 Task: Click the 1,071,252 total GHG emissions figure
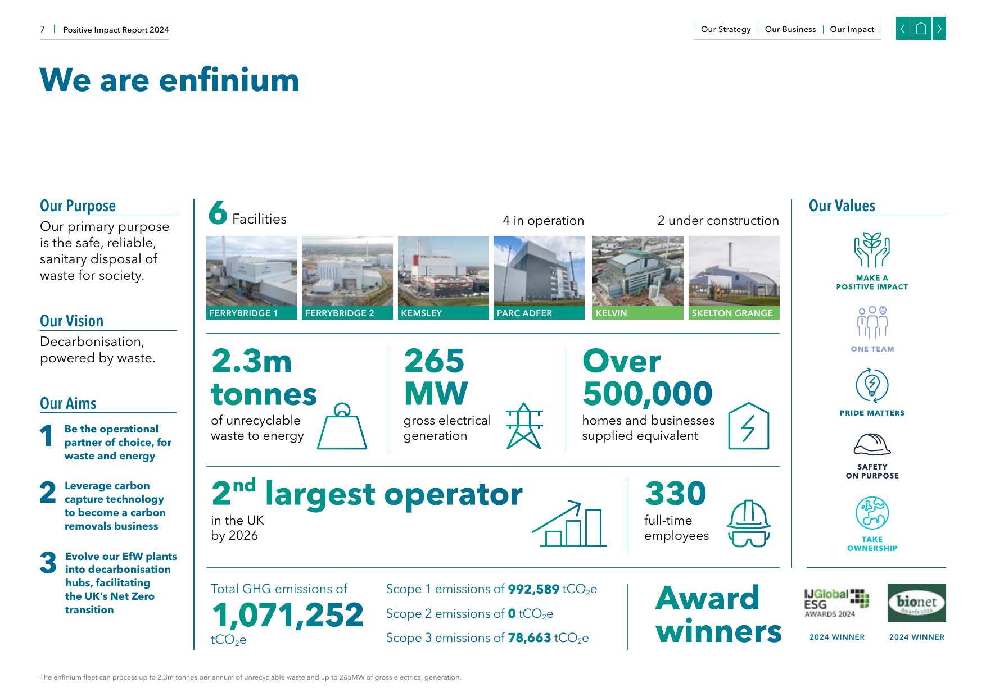point(287,615)
